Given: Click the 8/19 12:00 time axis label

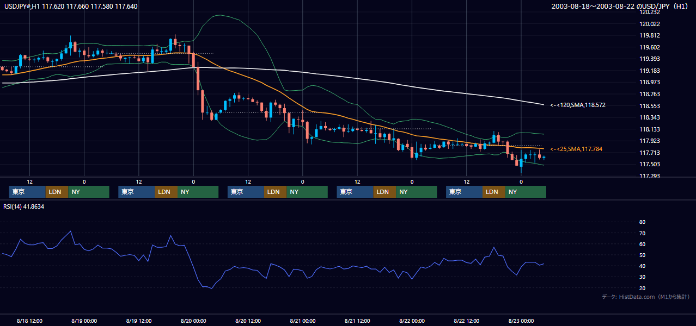Looking at the screenshot, I should 139,321.
